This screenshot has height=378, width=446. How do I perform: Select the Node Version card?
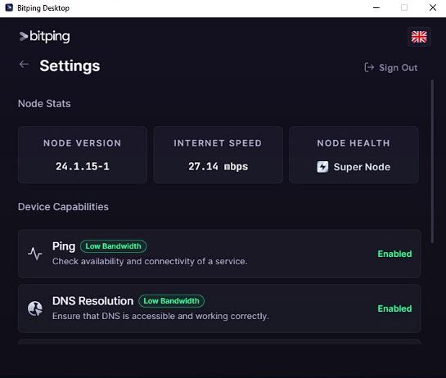(x=83, y=155)
